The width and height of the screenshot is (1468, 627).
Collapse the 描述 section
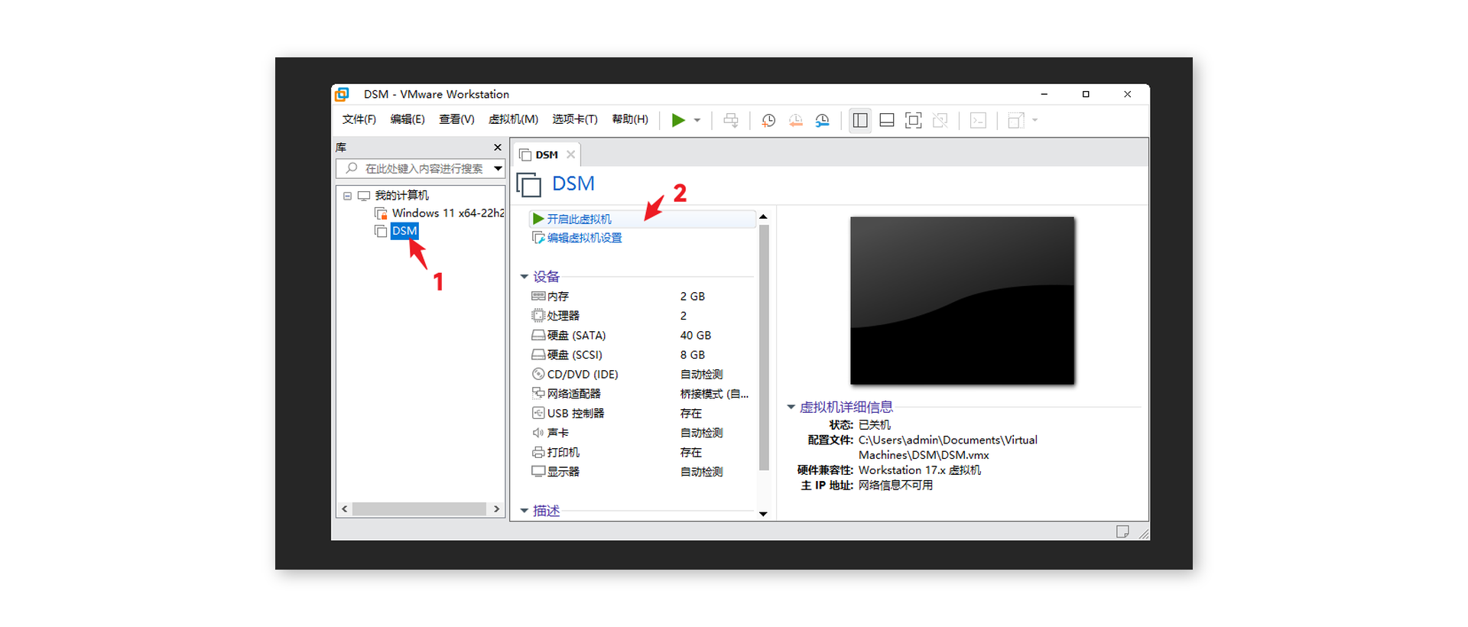[x=524, y=511]
